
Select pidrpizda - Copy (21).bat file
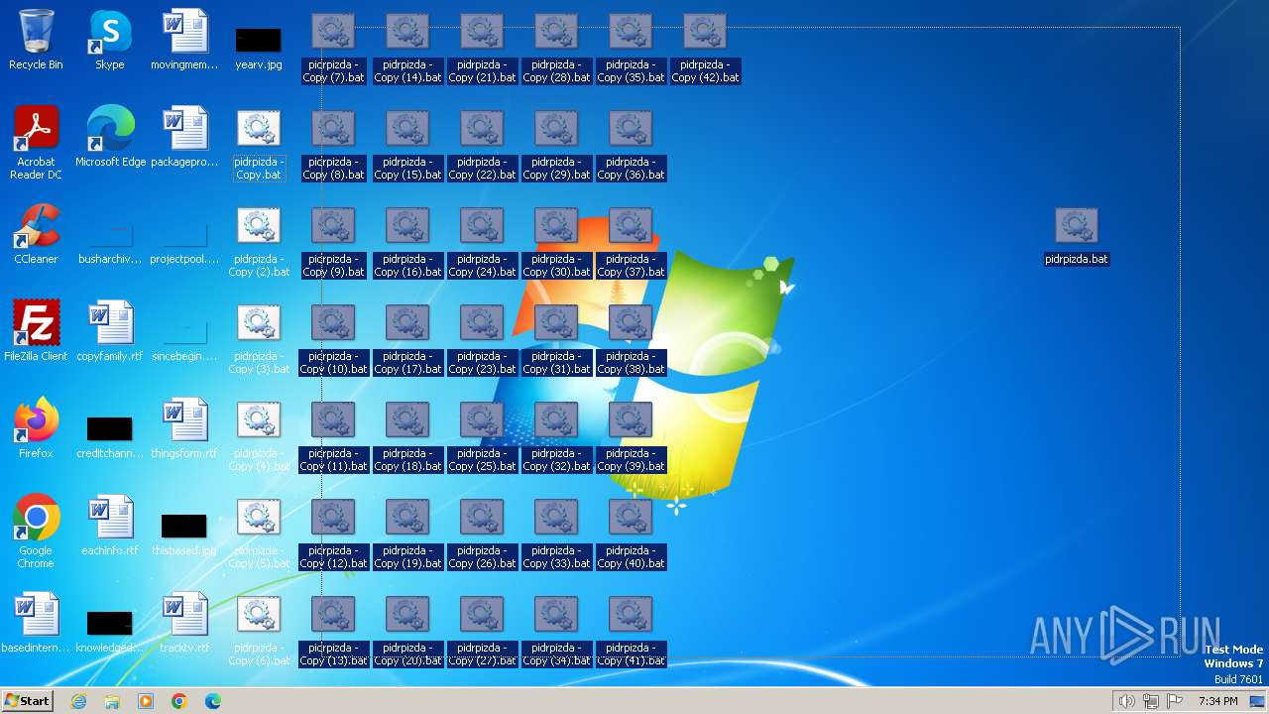pos(482,47)
